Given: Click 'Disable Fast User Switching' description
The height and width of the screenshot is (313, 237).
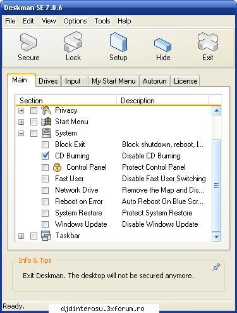Looking at the screenshot, I should pyautogui.click(x=164, y=179).
